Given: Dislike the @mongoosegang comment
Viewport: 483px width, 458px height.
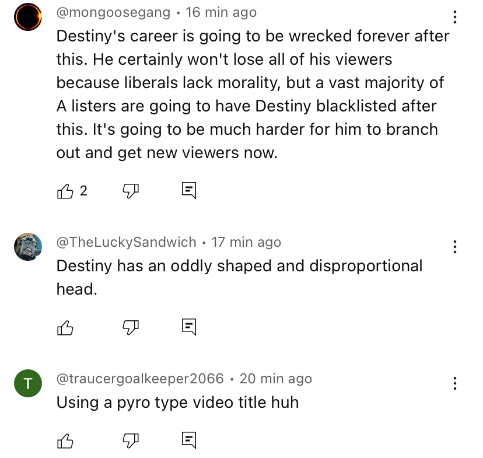Looking at the screenshot, I should click(131, 191).
